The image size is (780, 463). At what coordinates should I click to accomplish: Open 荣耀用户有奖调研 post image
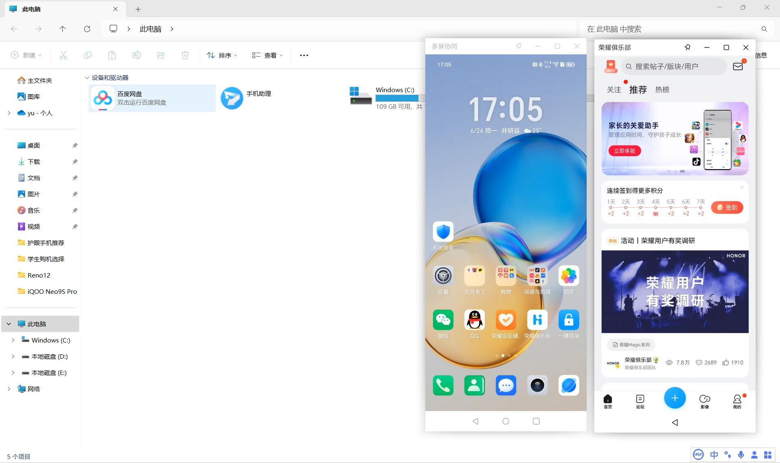[675, 292]
